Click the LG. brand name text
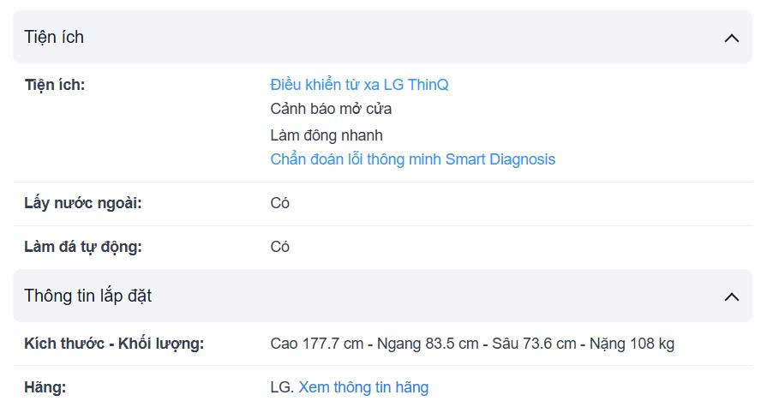Viewport: 767px width, 419px height. click(x=282, y=387)
